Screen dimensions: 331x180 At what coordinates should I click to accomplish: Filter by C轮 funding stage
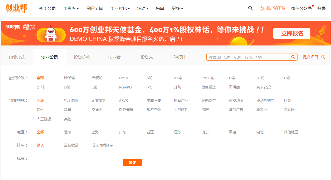tap(287, 78)
